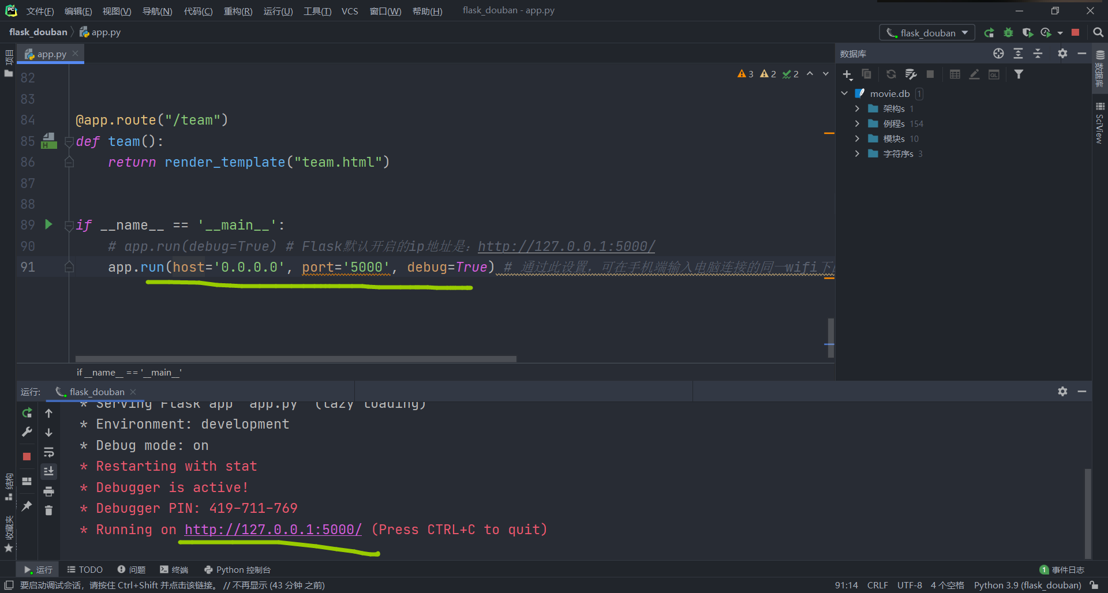
Task: Filter database objects with funnel icon
Action: 1019,74
